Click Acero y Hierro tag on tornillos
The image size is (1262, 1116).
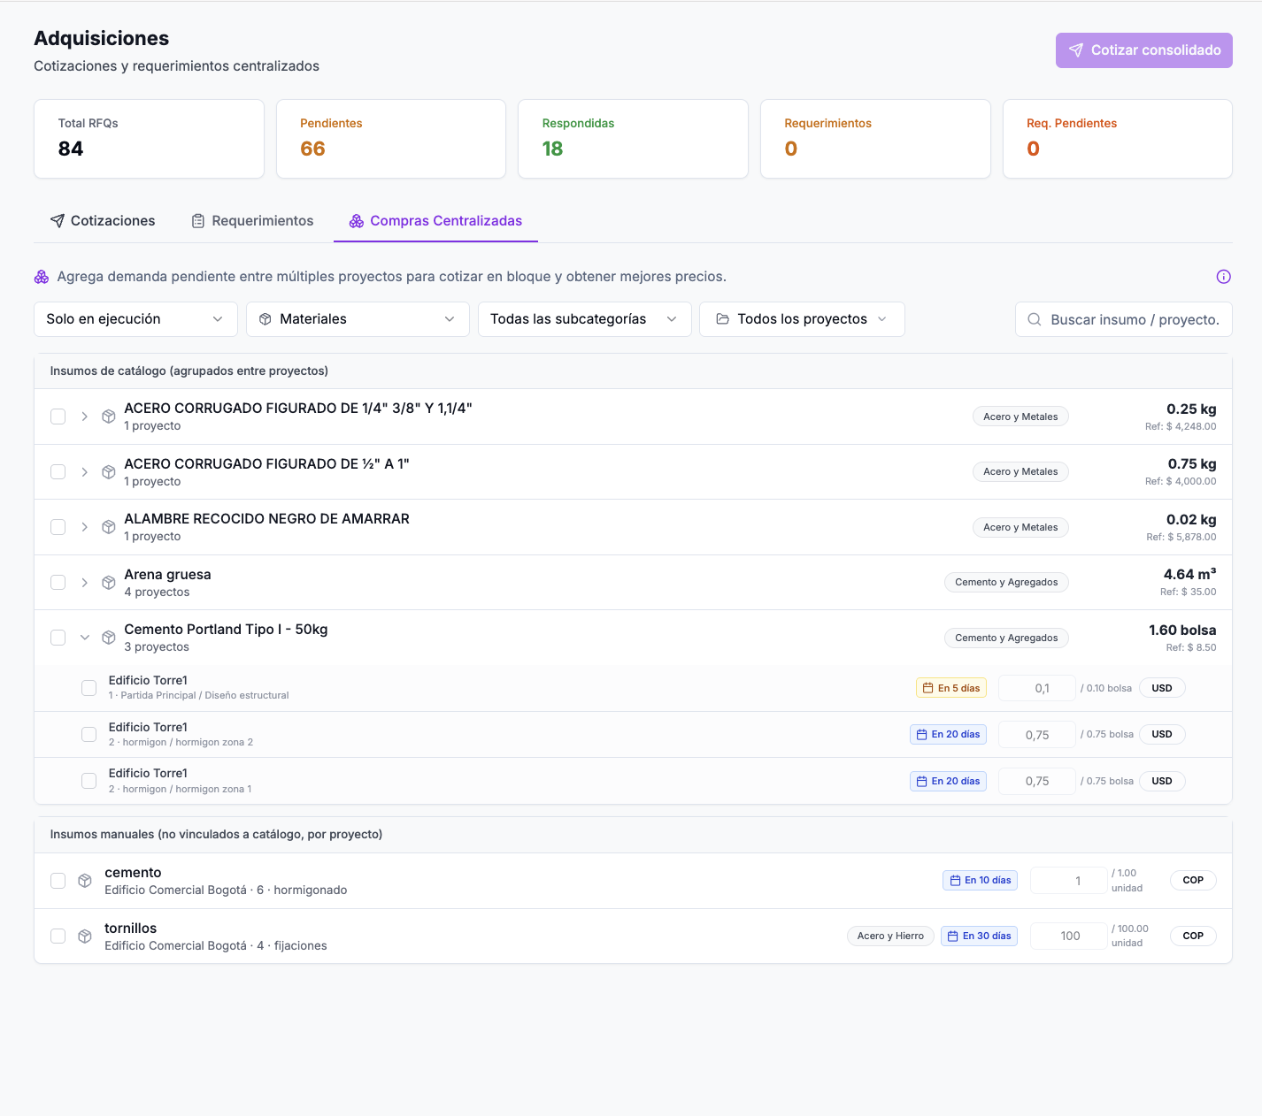[x=890, y=936]
